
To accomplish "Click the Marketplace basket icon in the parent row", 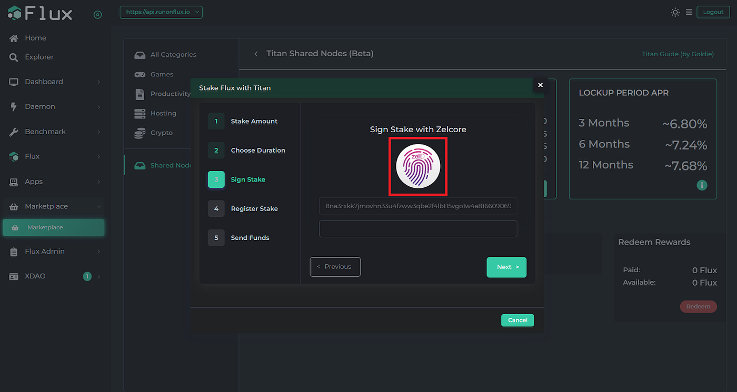I will coord(14,206).
